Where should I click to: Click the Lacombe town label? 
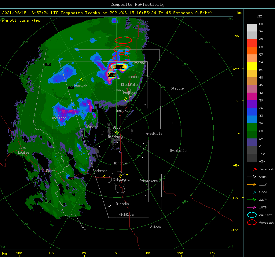[132, 77]
